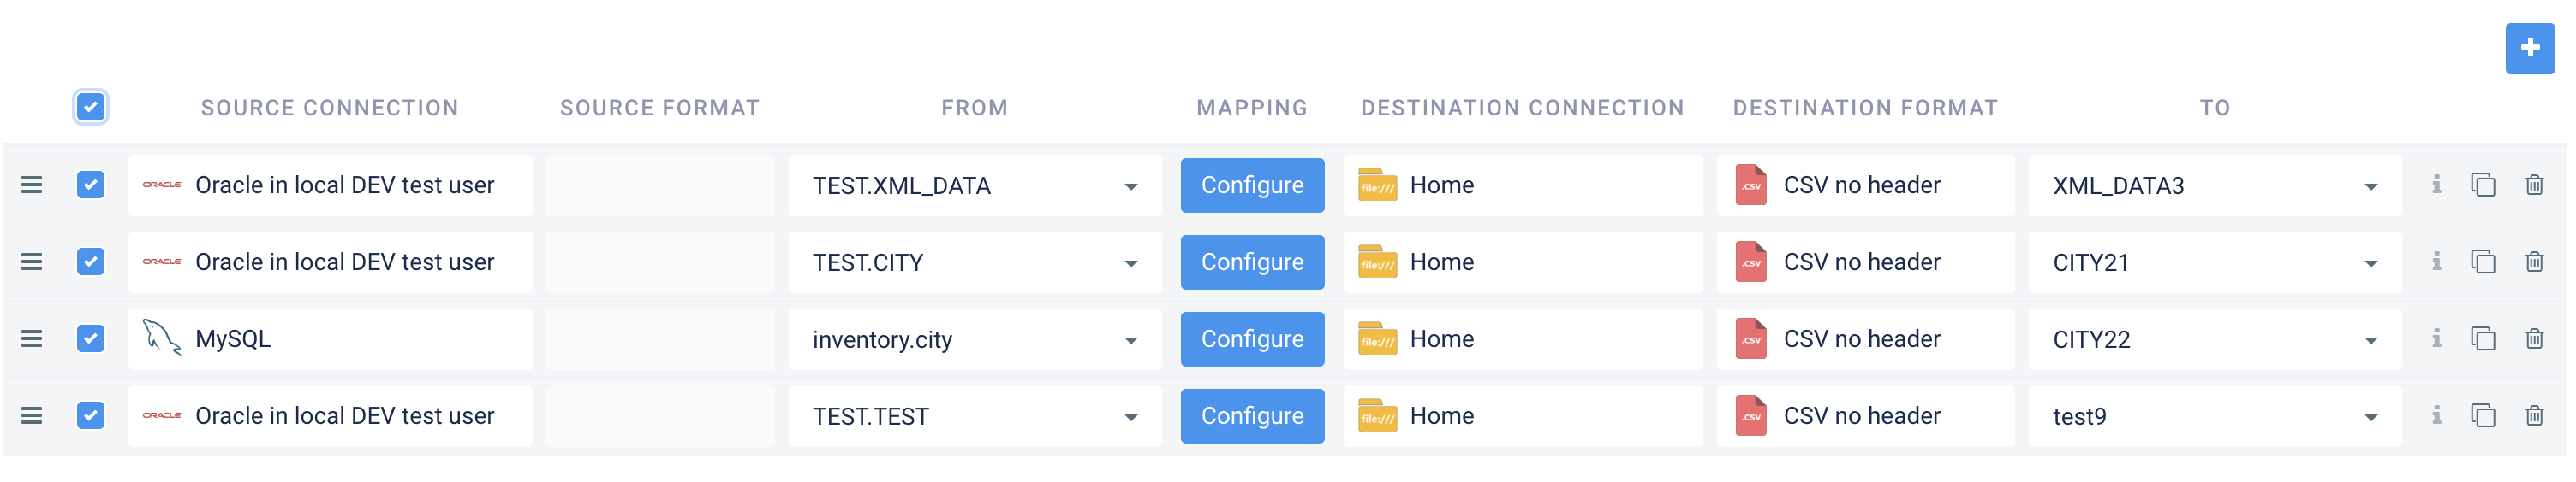Screen dimensions: 2576x482
Task: Open the test9 destination dropdown
Action: tap(2370, 417)
